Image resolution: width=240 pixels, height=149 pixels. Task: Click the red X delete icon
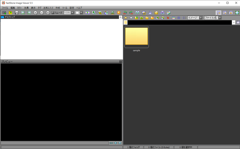pos(168,18)
